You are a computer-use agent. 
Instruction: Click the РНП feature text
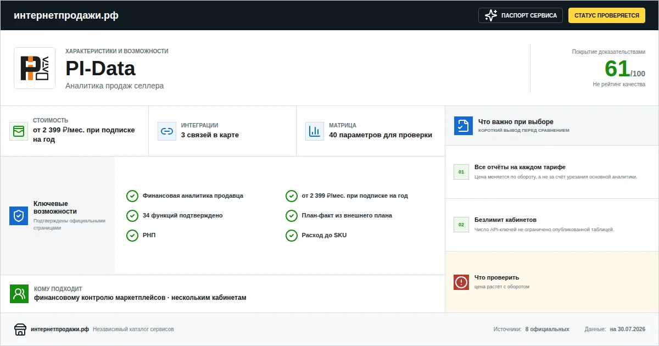coord(149,235)
